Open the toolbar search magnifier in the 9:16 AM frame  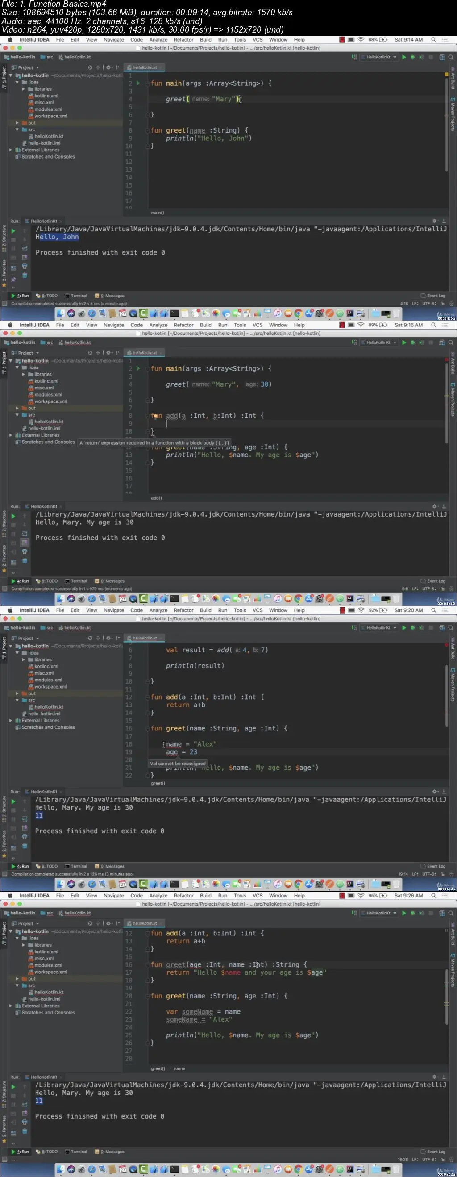[x=451, y=342]
